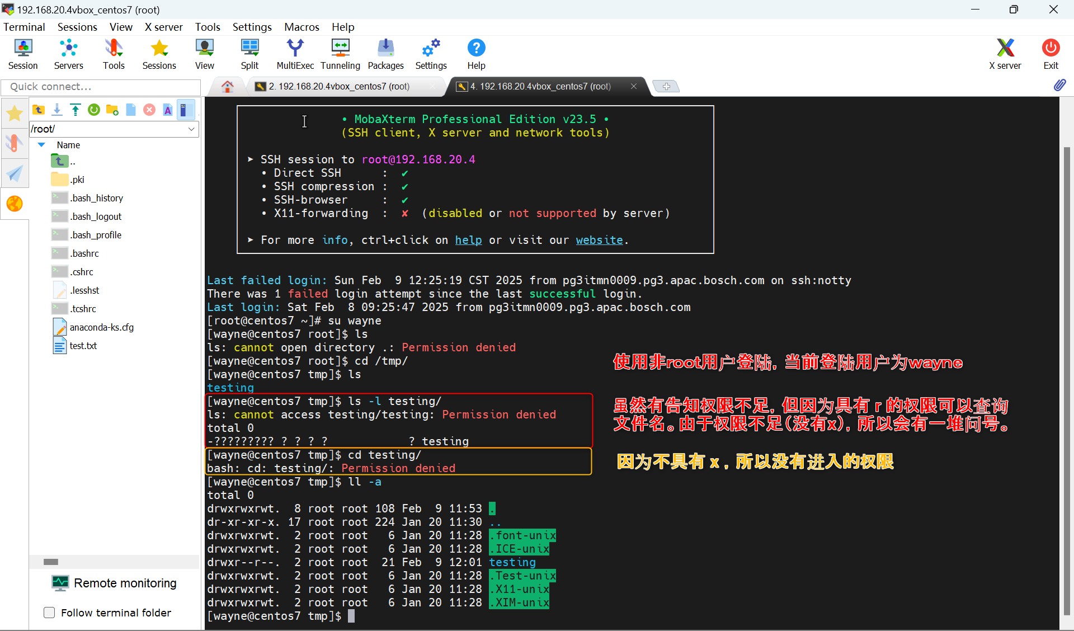The height and width of the screenshot is (631, 1074).
Task: Open the Macros sidebar paper-plane icon
Action: click(x=15, y=173)
